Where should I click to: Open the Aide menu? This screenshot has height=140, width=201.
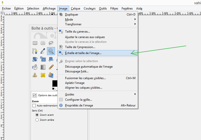139,9
